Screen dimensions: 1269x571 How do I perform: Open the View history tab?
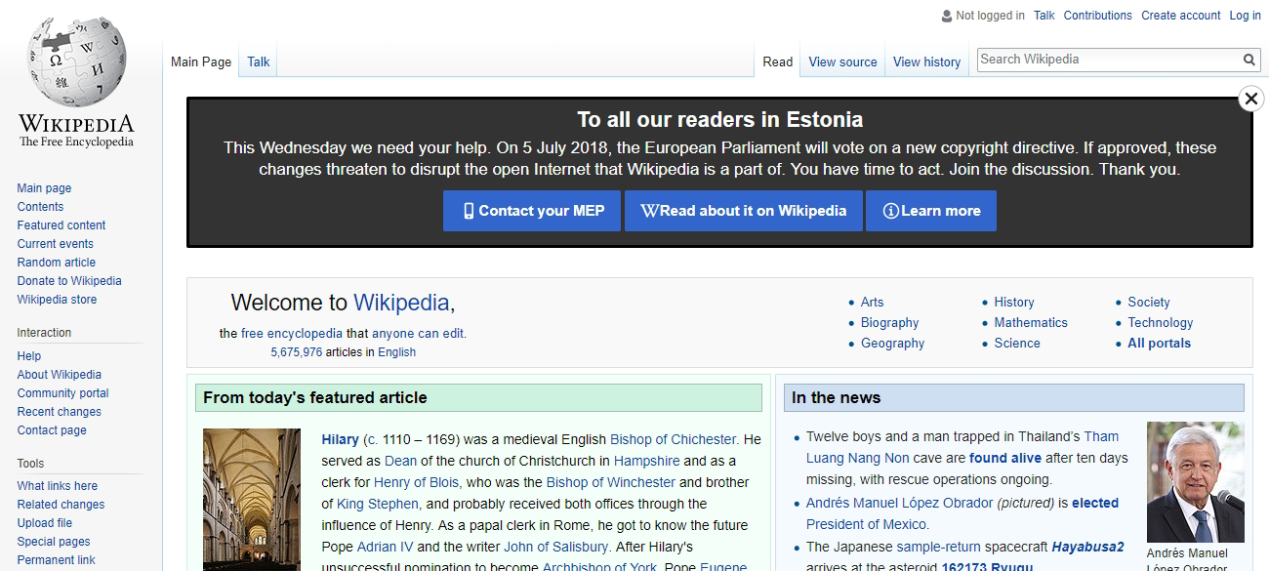click(x=926, y=61)
